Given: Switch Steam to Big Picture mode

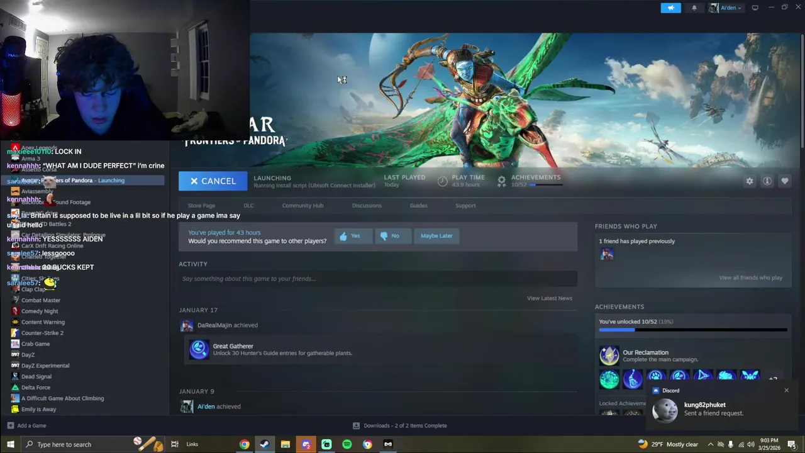Looking at the screenshot, I should pos(755,8).
